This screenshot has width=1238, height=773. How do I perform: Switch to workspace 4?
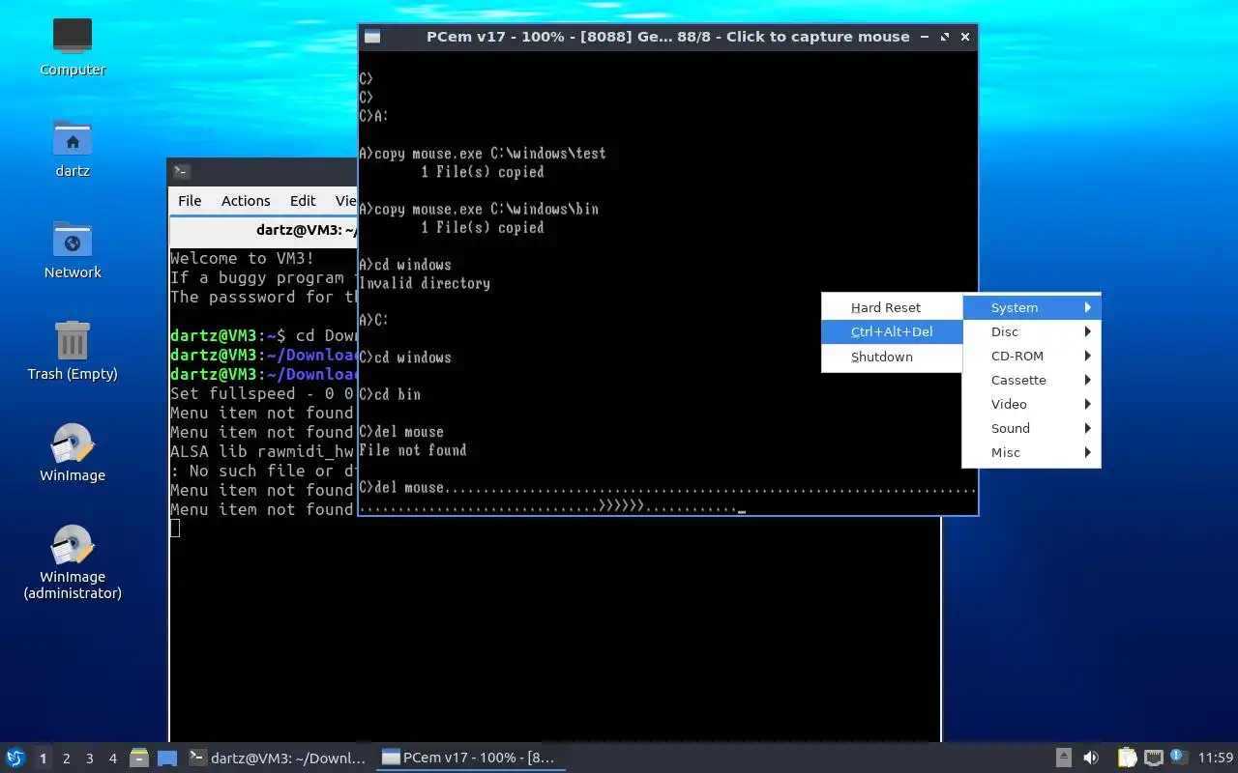112,759
